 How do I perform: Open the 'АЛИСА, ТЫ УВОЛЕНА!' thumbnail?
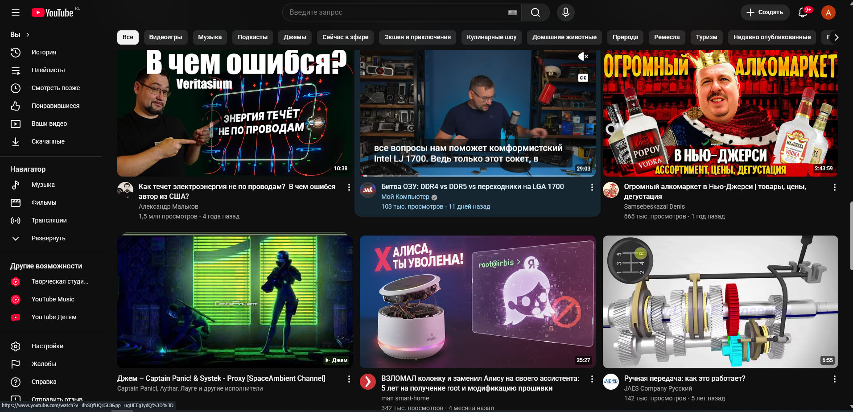(x=478, y=302)
